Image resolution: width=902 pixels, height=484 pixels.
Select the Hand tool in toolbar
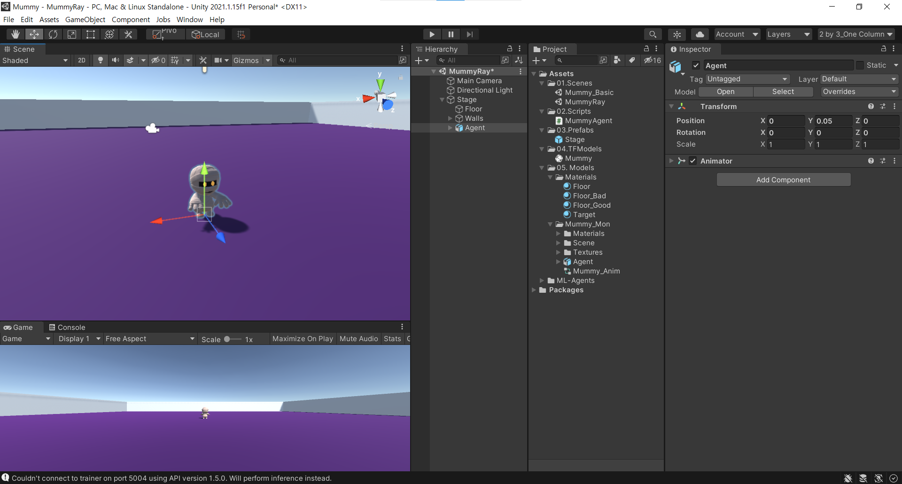[16, 34]
